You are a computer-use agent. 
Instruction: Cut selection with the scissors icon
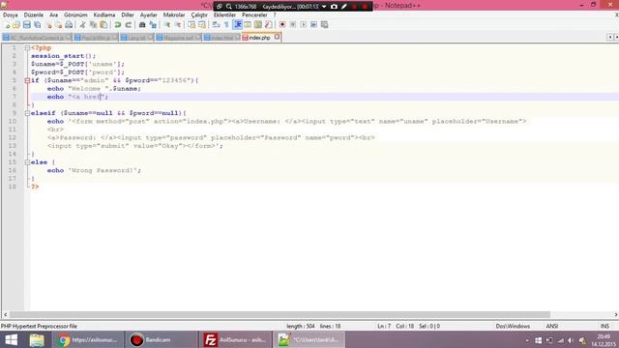pos(82,25)
